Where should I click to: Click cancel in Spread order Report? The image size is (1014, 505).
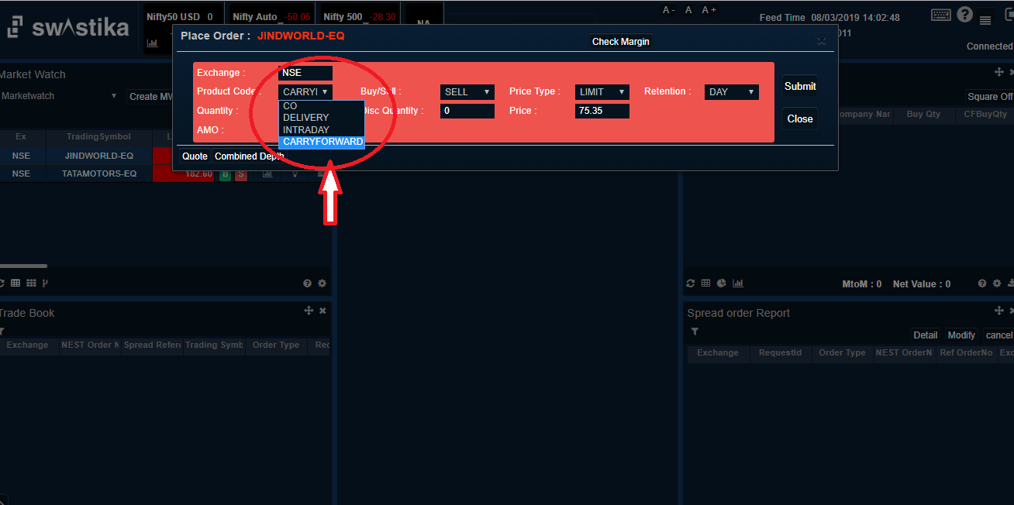tap(998, 335)
